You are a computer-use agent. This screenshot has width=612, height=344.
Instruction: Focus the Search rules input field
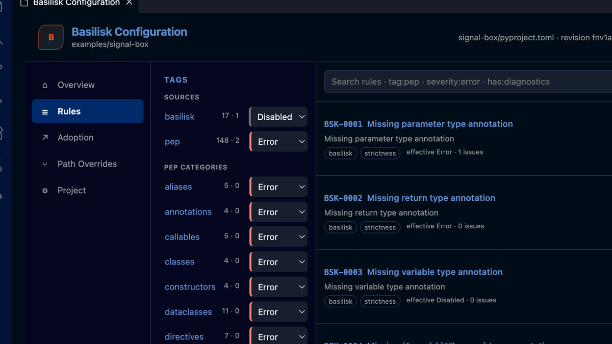[468, 82]
